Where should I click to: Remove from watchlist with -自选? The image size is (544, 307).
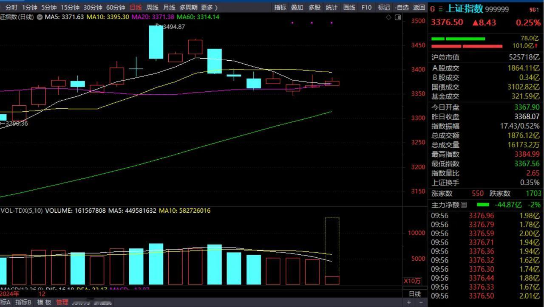pos(402,7)
